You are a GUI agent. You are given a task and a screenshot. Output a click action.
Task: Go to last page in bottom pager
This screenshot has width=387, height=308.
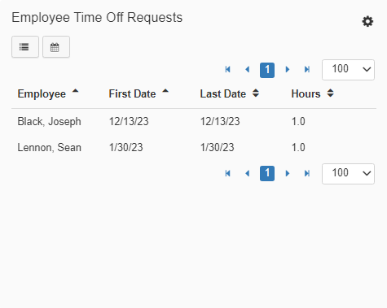click(307, 173)
